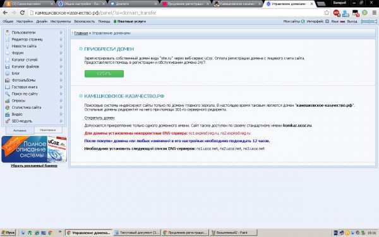
Task: Open the Платные услуги menu item
Action: (129, 21)
